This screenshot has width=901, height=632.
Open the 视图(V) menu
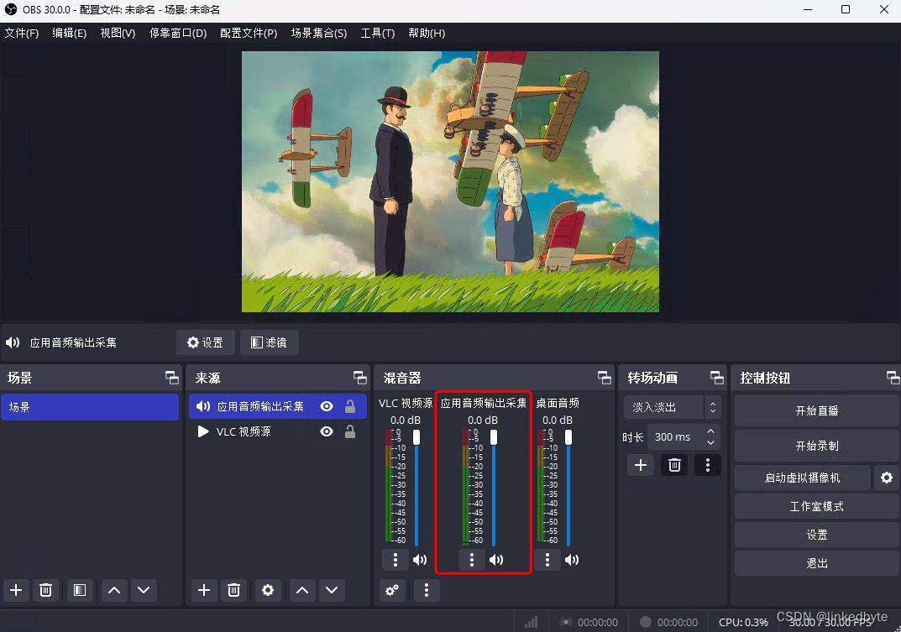point(118,34)
